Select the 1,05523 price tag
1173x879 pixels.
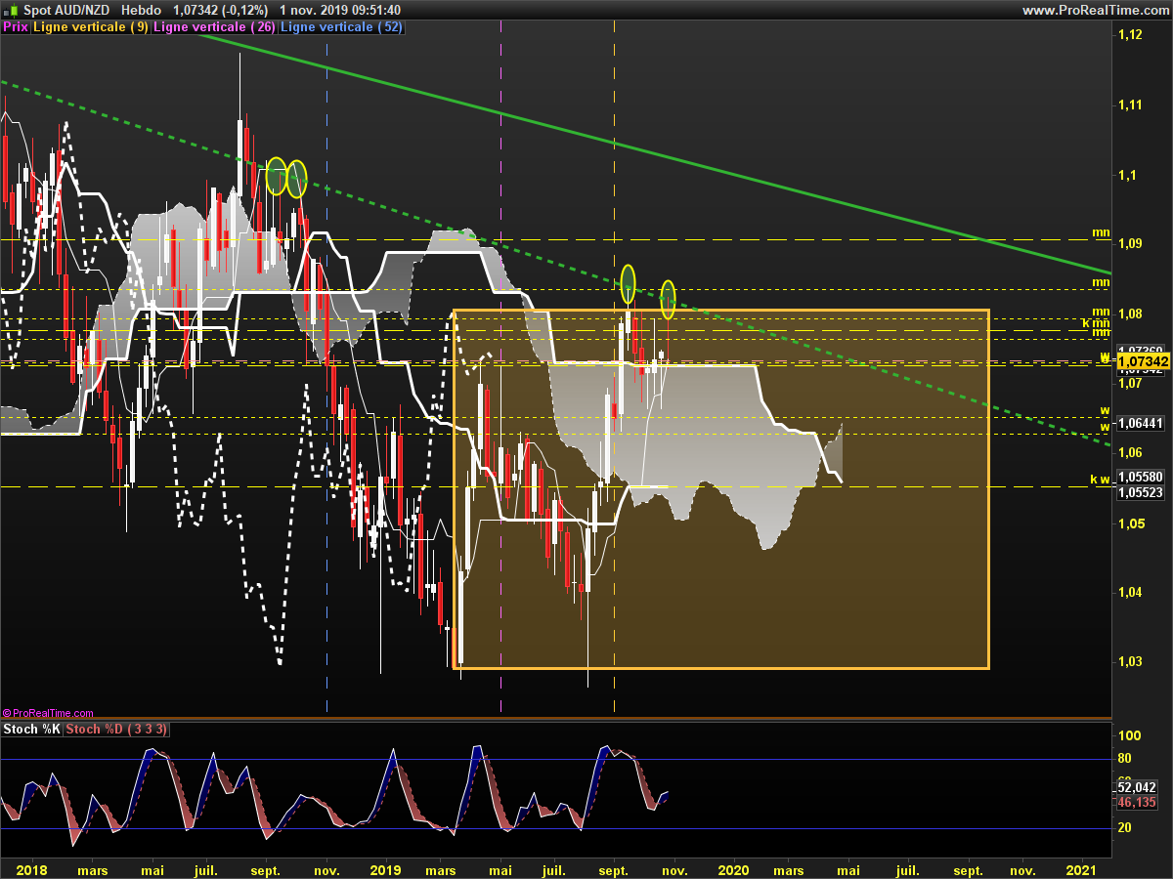[x=1140, y=492]
